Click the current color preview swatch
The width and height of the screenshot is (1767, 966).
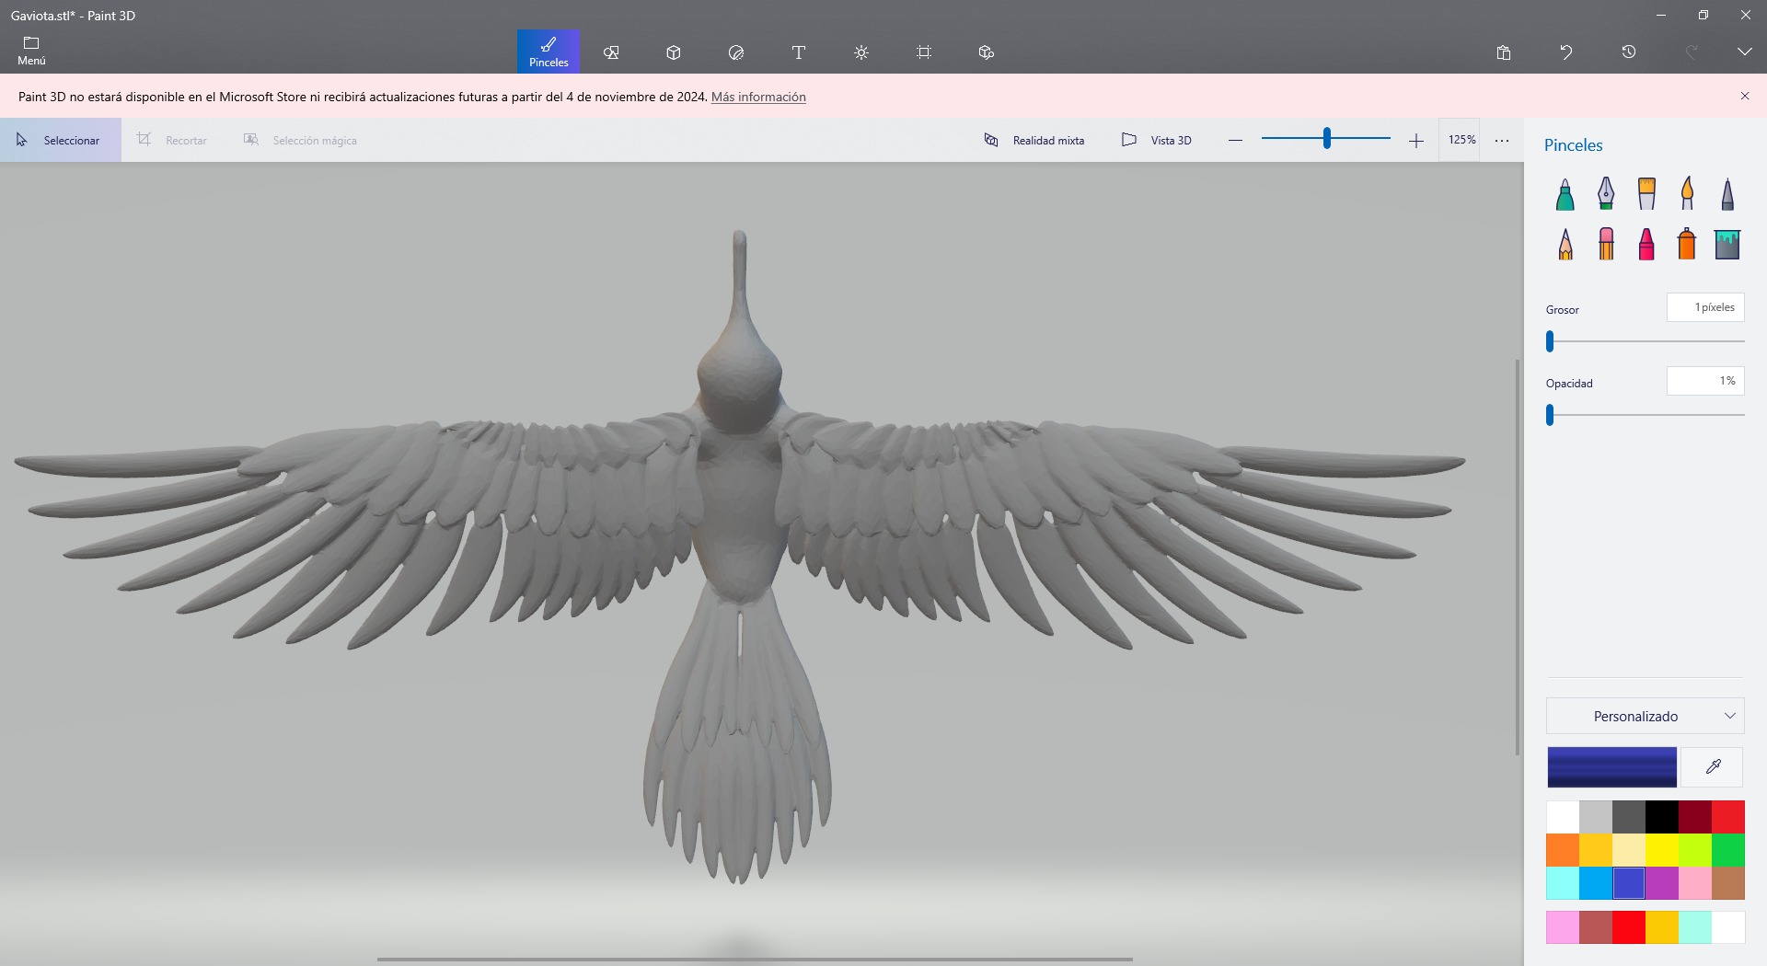point(1612,767)
